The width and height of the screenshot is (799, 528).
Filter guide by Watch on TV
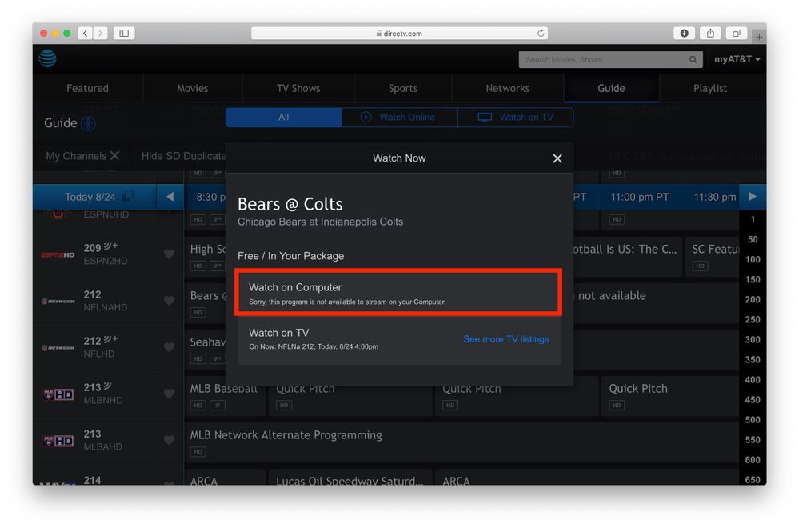[x=516, y=118]
